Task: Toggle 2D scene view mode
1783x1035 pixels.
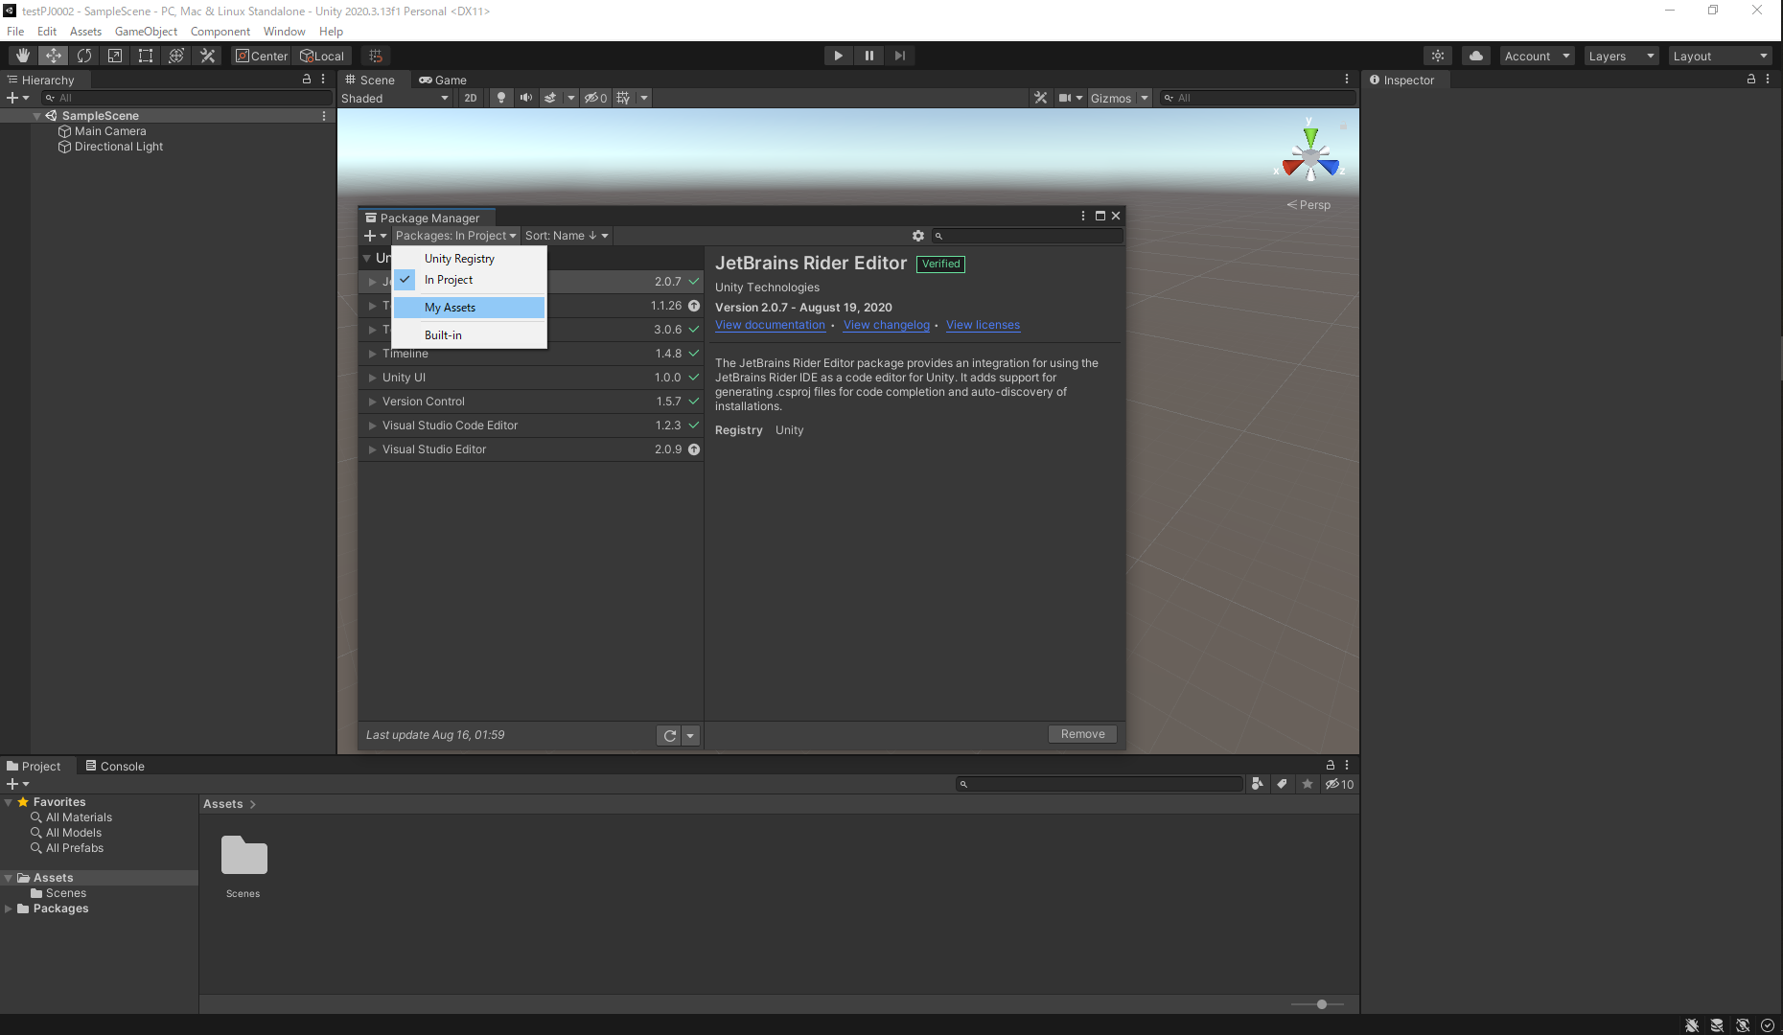Action: tap(471, 98)
